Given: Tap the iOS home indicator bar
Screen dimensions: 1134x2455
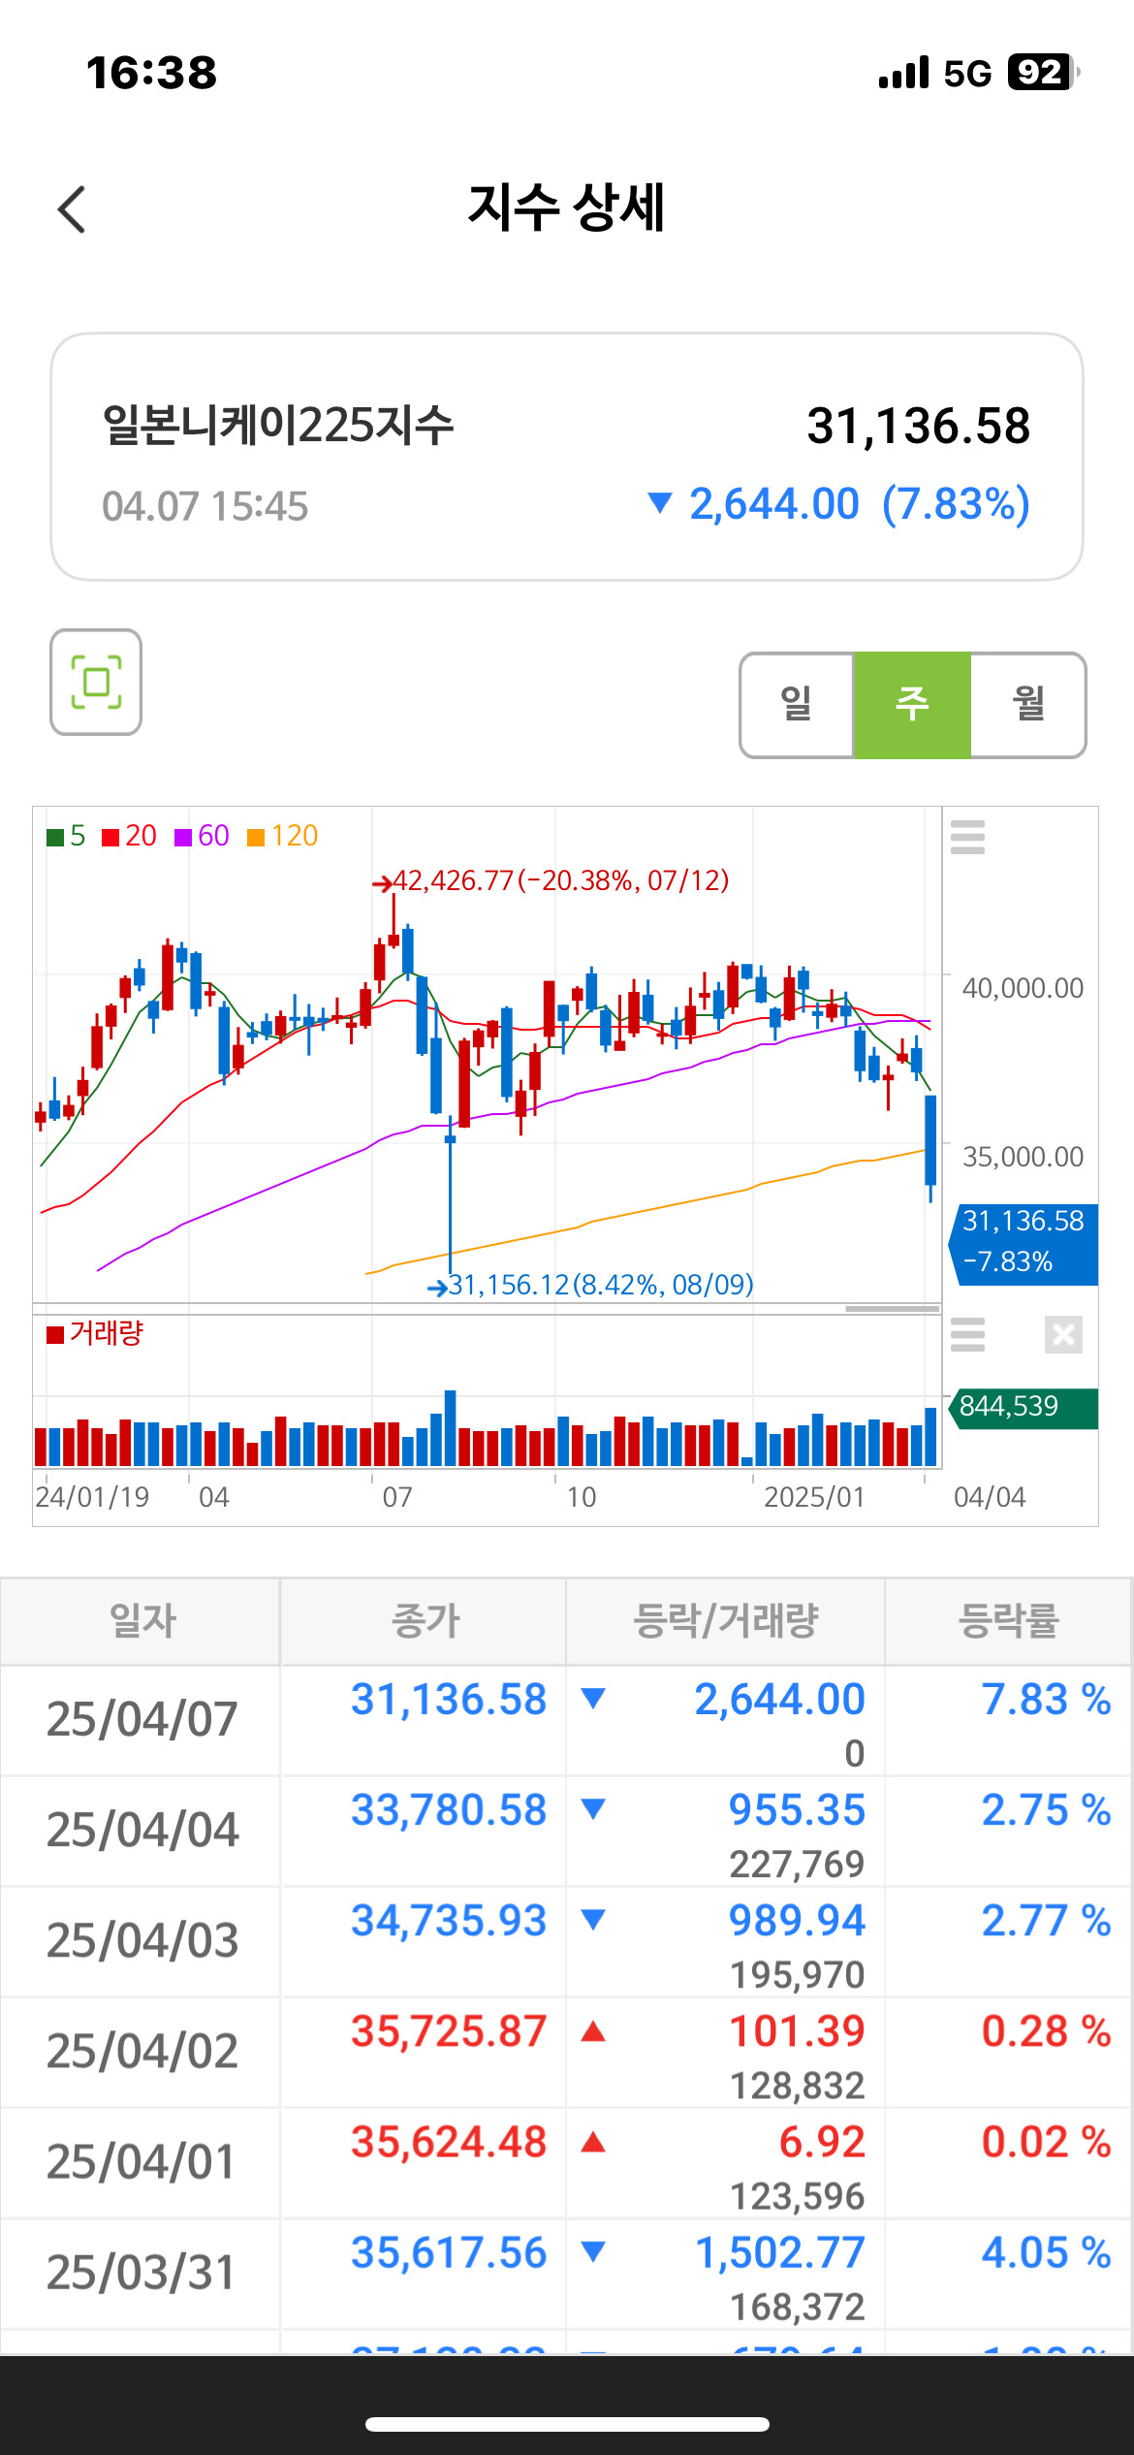Looking at the screenshot, I should pos(567,2424).
